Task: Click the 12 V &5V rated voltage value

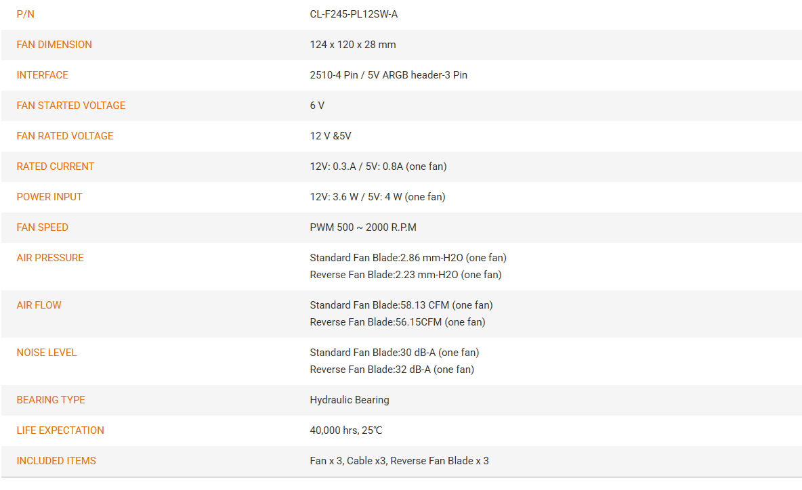Action: click(330, 136)
